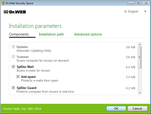The width and height of the screenshot is (151, 114).
Task: Open the English language dropdown arrow
Action: pyautogui.click(x=145, y=11)
